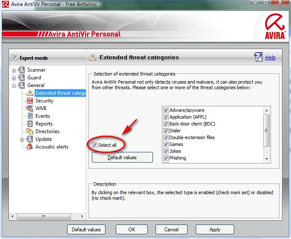Select the Events tree item

pyautogui.click(x=43, y=116)
